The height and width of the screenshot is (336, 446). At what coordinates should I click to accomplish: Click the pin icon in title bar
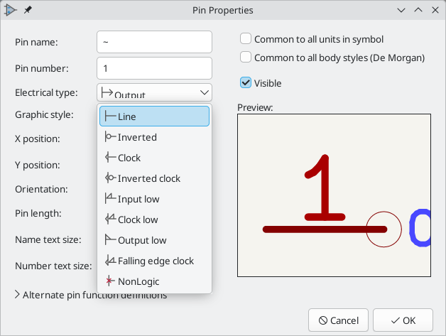[28, 10]
